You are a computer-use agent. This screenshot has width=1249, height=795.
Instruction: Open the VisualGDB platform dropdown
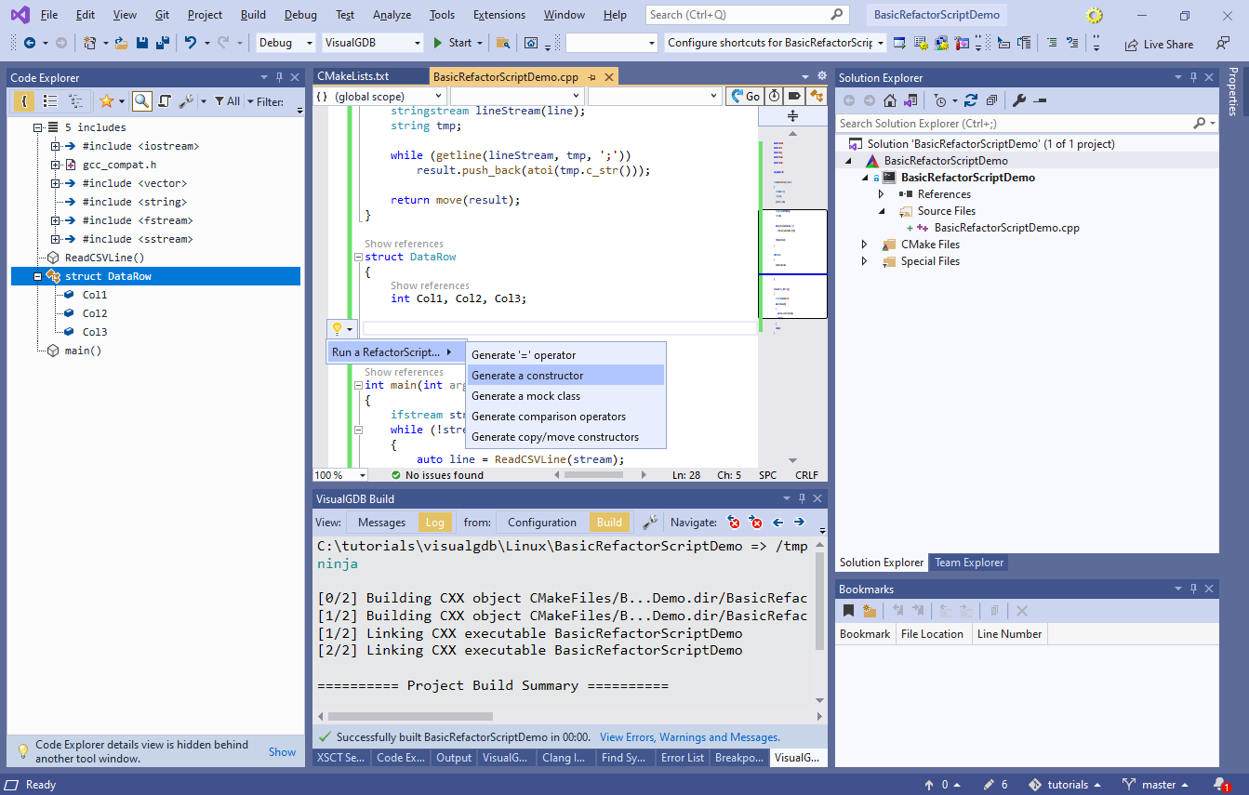pos(373,43)
